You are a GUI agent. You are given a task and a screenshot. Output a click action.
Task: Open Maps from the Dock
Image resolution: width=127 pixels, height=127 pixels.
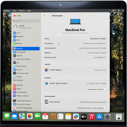coord(22,116)
